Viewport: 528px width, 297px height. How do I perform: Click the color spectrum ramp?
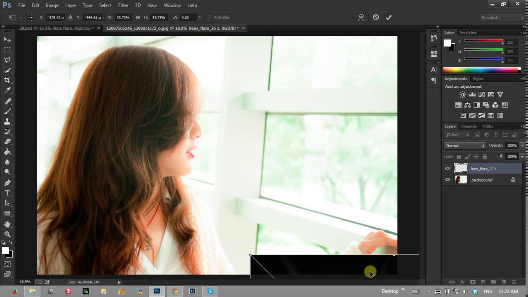(x=481, y=70)
